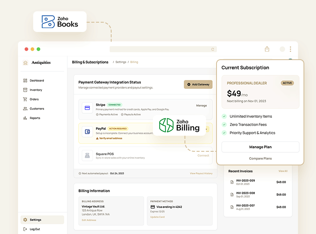Click Settings in the breadcrumb
This screenshot has height=234, width=316.
[121, 62]
